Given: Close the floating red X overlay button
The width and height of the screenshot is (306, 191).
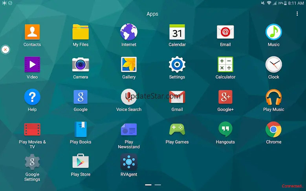Looking at the screenshot, I should (5, 49).
